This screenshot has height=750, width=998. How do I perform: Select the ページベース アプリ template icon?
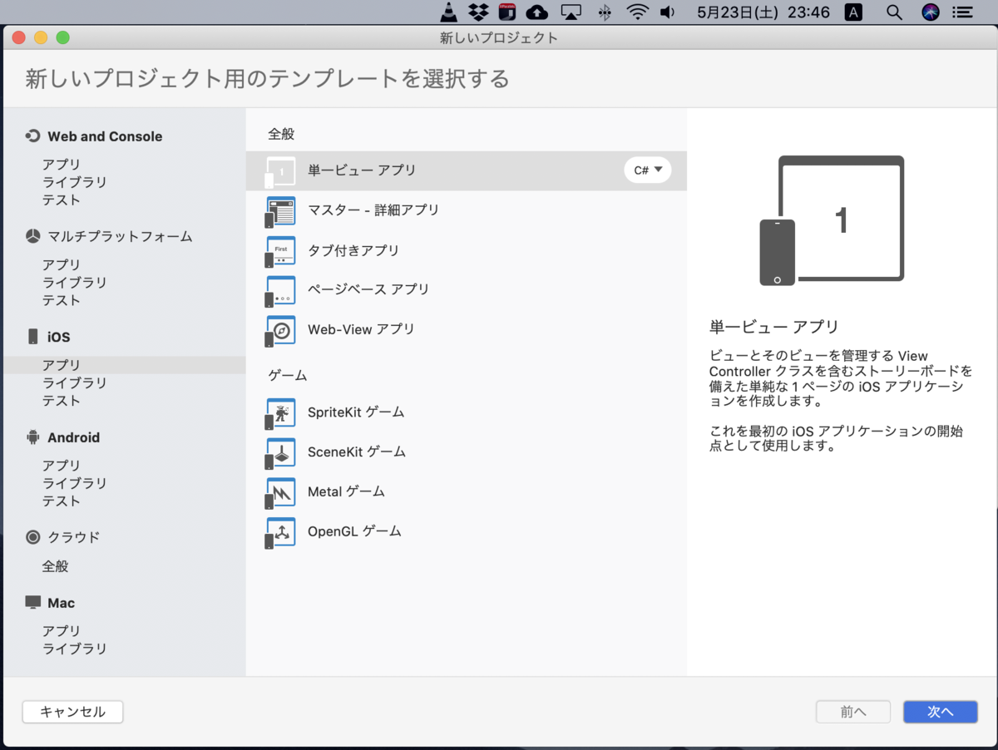(280, 289)
